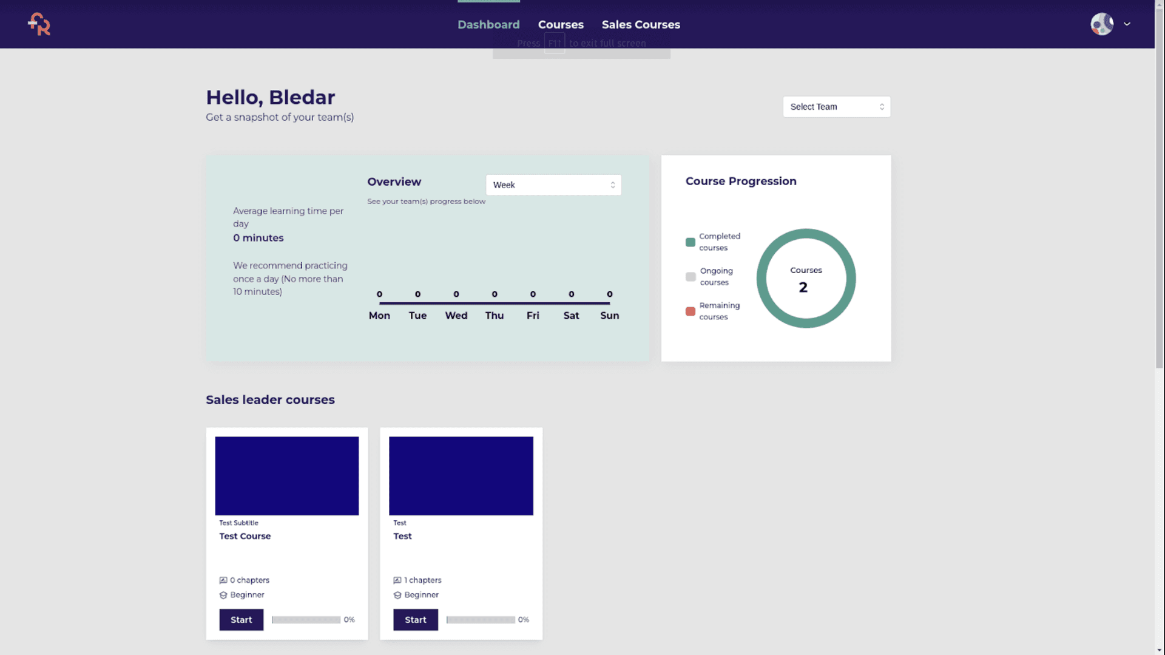
Task: Toggle Remaining courses legend marker
Action: pos(691,311)
